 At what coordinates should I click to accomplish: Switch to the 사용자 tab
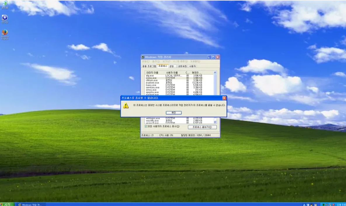point(192,66)
